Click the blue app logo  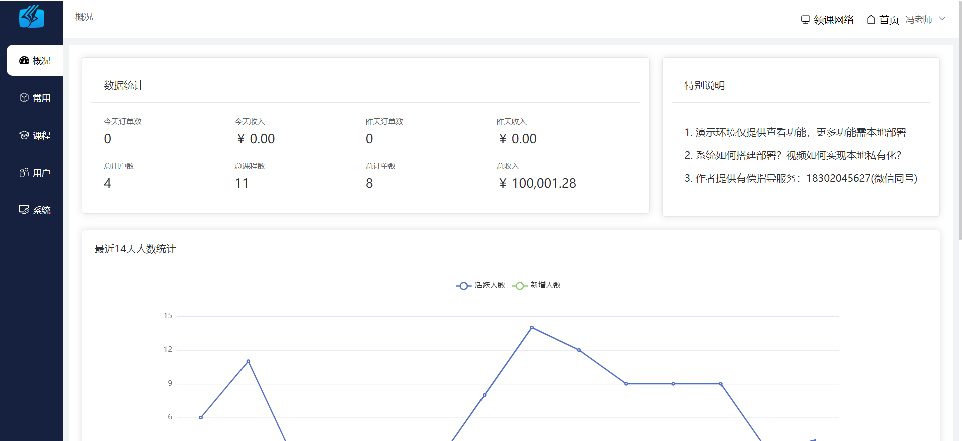click(32, 17)
